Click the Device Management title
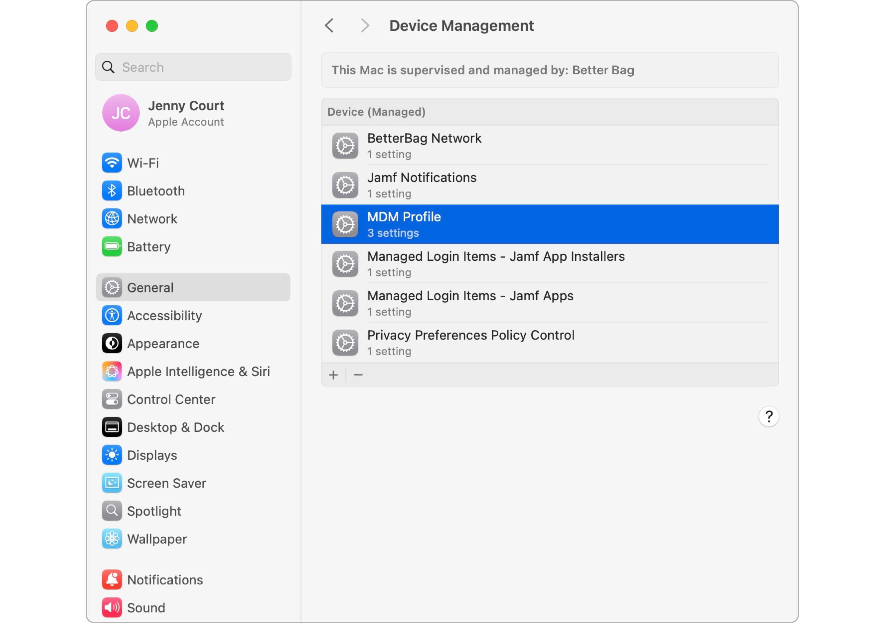885x624 pixels. 461,26
